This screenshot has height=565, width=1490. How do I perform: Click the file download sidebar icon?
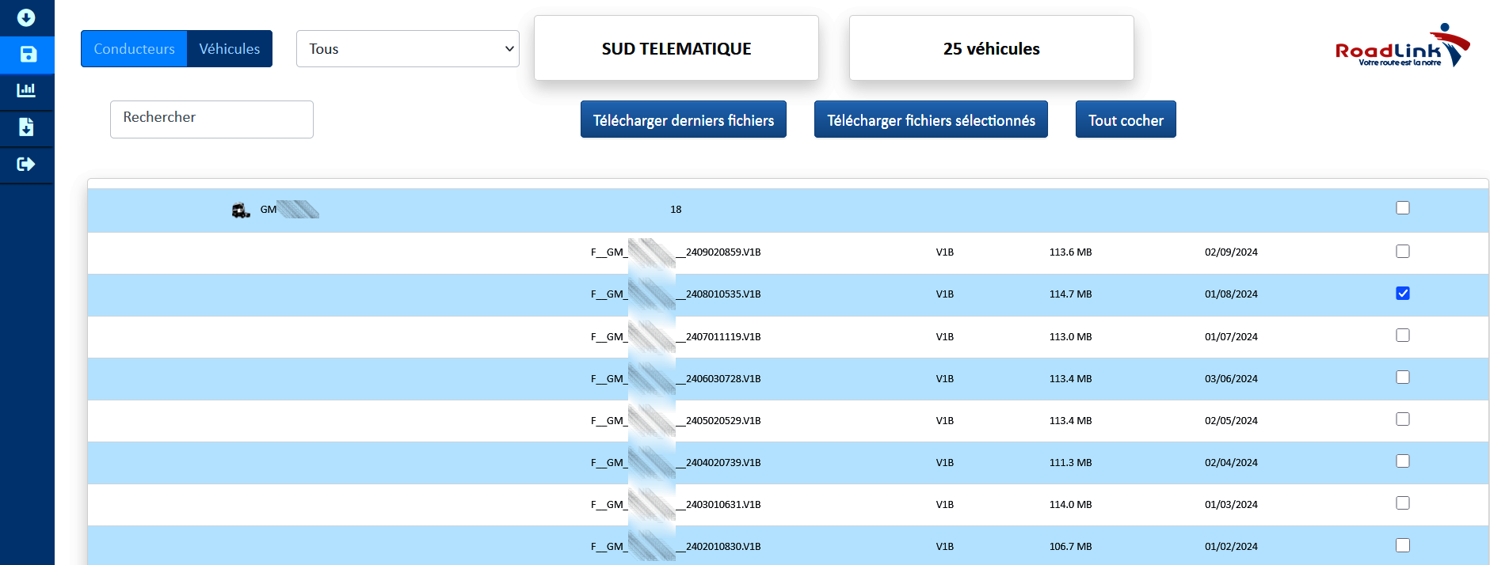26,127
